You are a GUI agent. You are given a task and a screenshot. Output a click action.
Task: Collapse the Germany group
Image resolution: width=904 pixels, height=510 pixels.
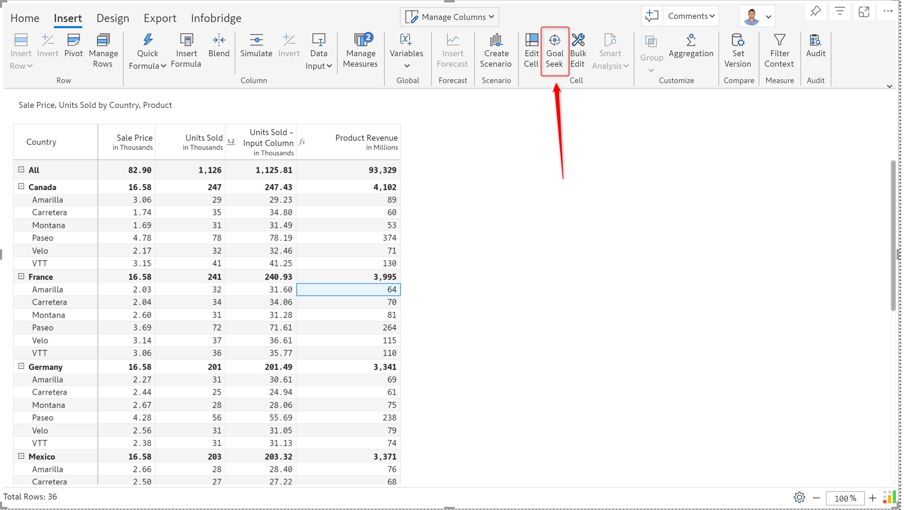point(21,366)
